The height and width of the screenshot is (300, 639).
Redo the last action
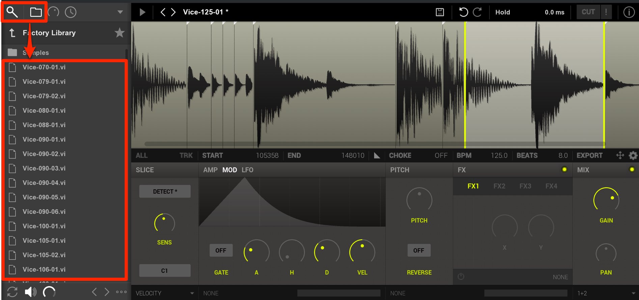click(477, 12)
